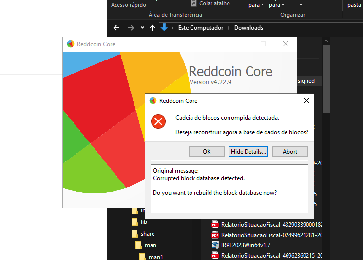Collapse details with Hide Details button

tap(248, 152)
